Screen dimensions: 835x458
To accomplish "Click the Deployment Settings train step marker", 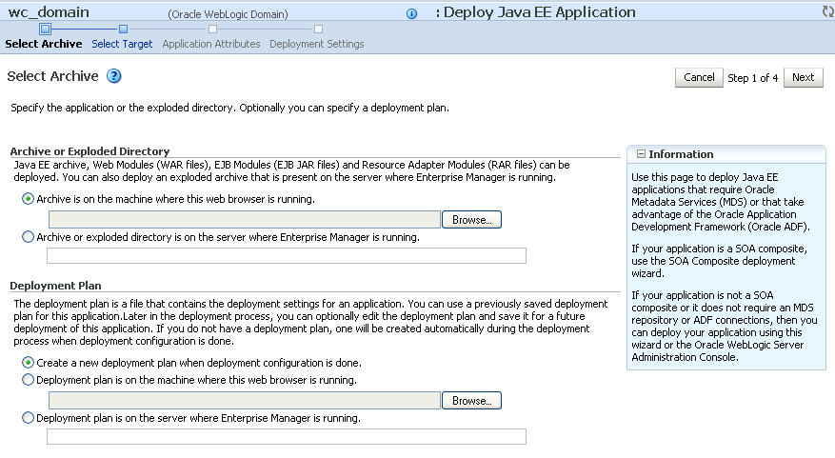I will click(318, 29).
